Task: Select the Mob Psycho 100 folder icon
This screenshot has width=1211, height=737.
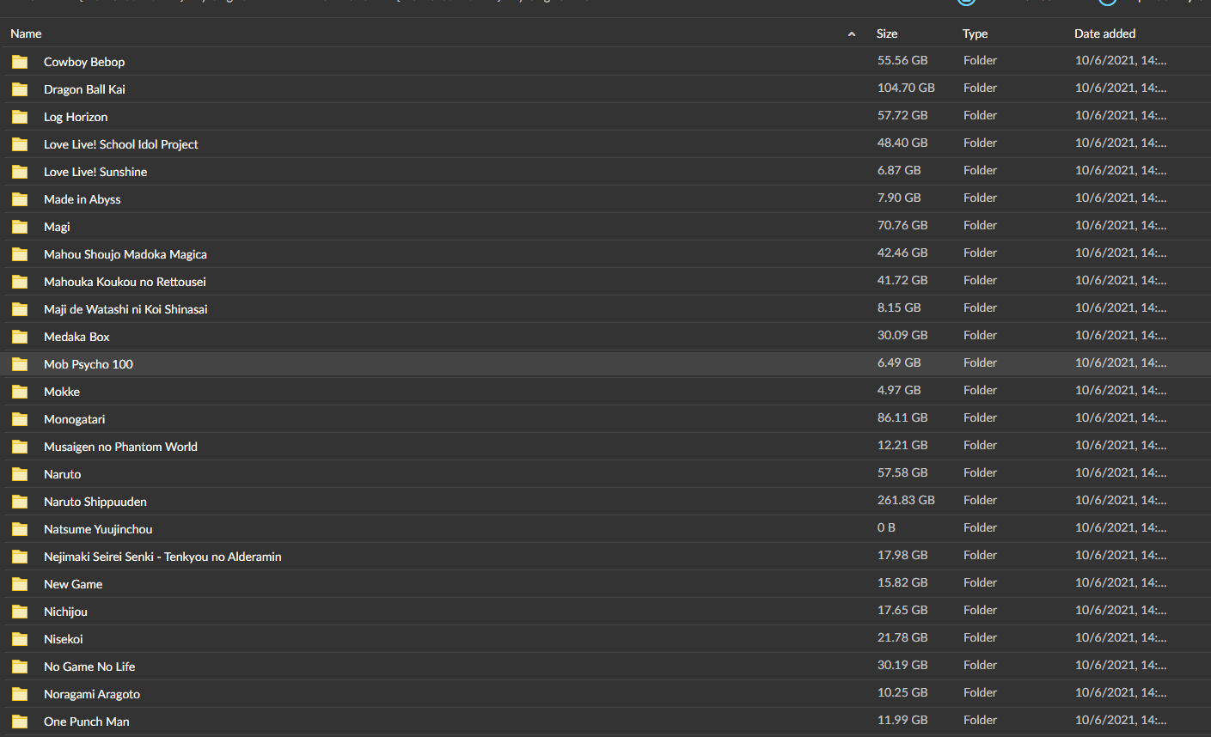Action: [x=20, y=364]
